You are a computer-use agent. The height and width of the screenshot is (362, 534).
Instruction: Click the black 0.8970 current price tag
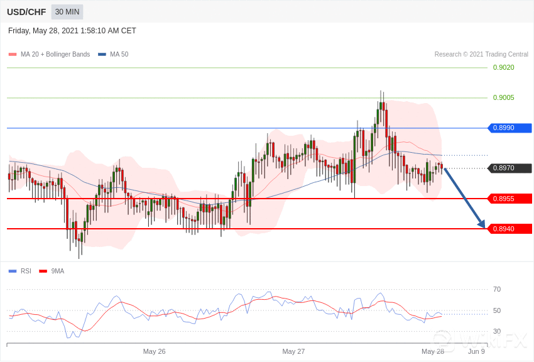[509, 168]
